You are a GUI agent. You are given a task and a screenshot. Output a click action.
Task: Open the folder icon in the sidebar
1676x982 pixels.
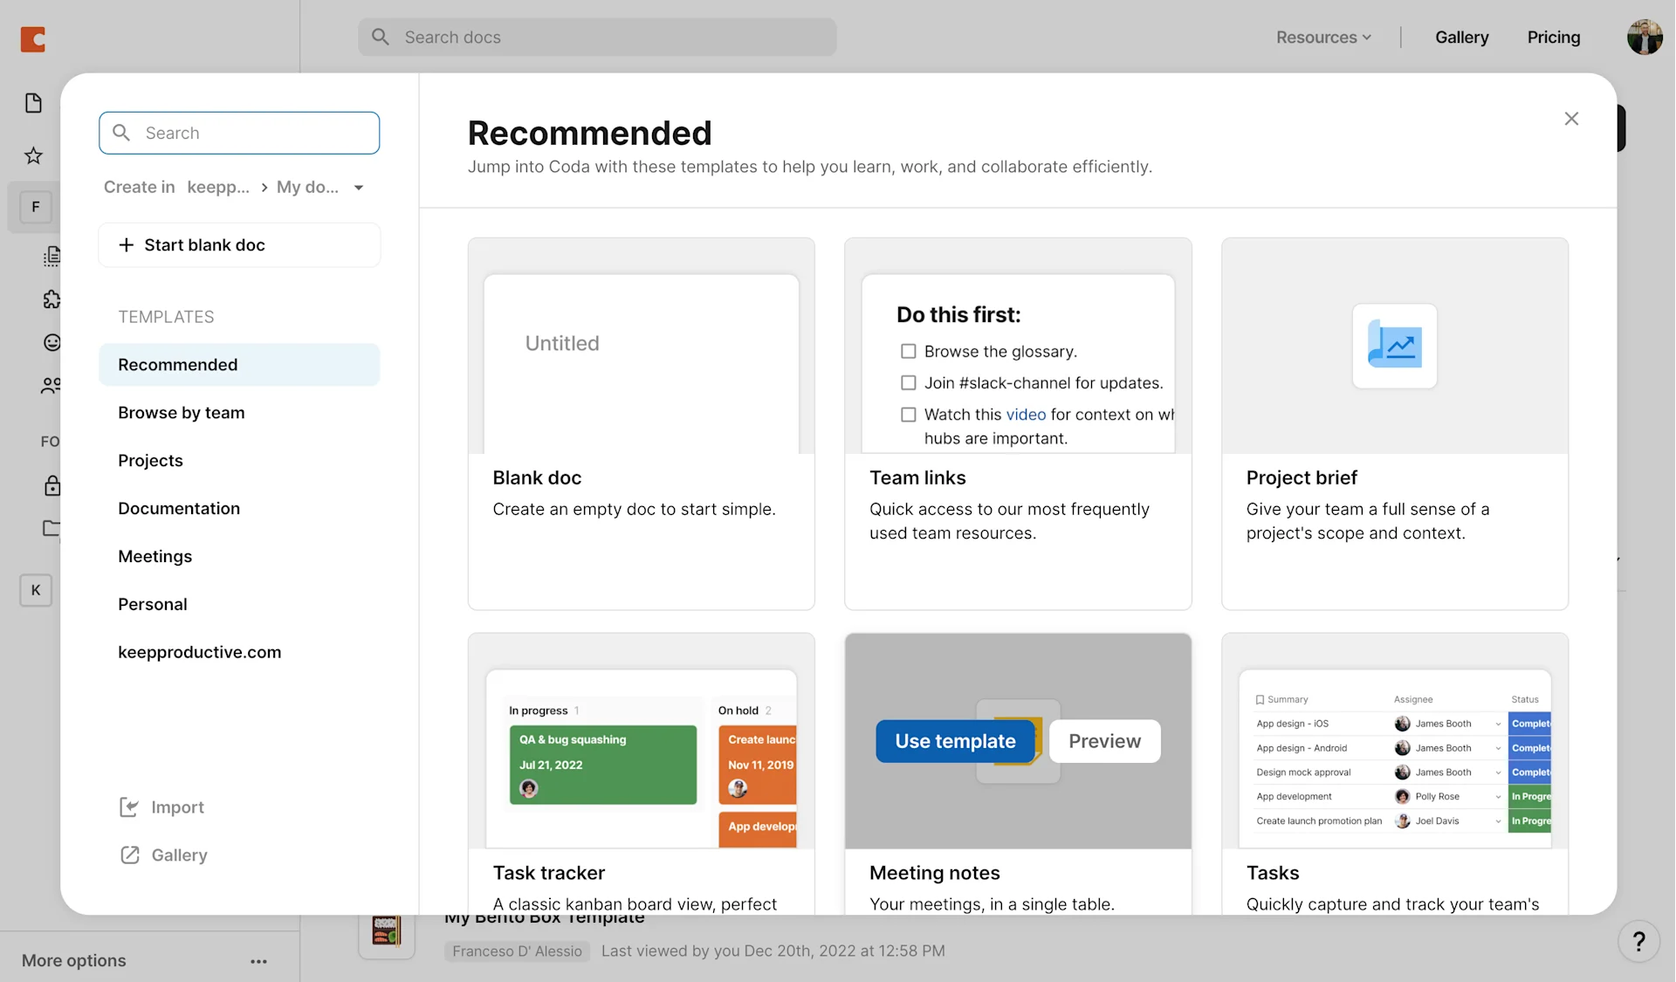coord(52,529)
